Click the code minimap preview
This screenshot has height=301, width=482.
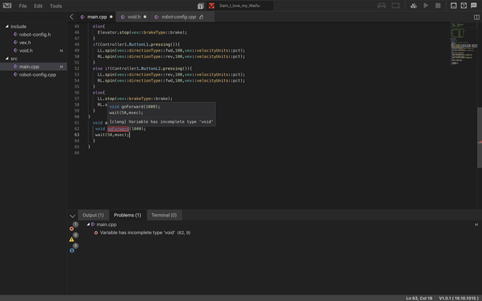[464, 44]
